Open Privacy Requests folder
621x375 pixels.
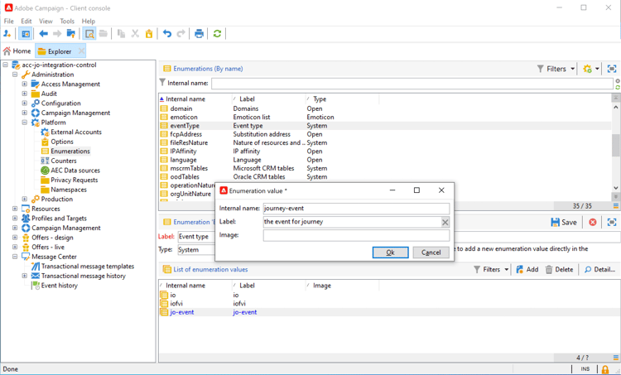coord(74,180)
